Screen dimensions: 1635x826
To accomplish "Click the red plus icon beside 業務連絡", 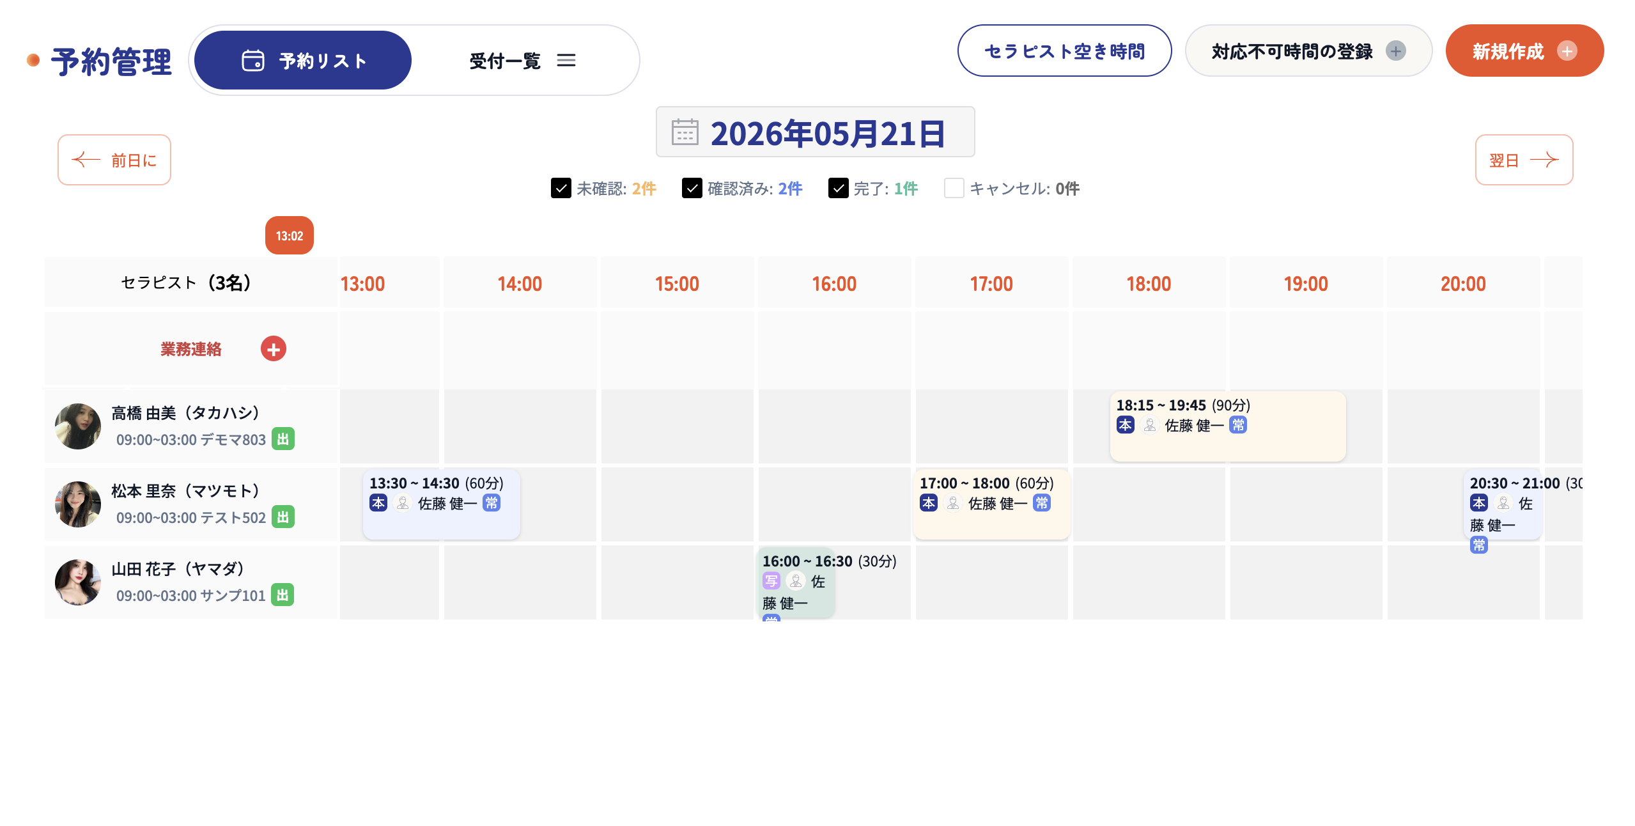I will (273, 349).
